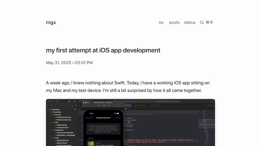Open the Aa font settings
This screenshot has height=146, width=261.
click(x=161, y=22)
